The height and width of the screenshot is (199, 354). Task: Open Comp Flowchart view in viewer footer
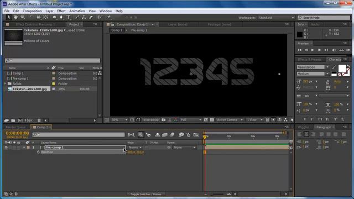pyautogui.click(x=285, y=120)
